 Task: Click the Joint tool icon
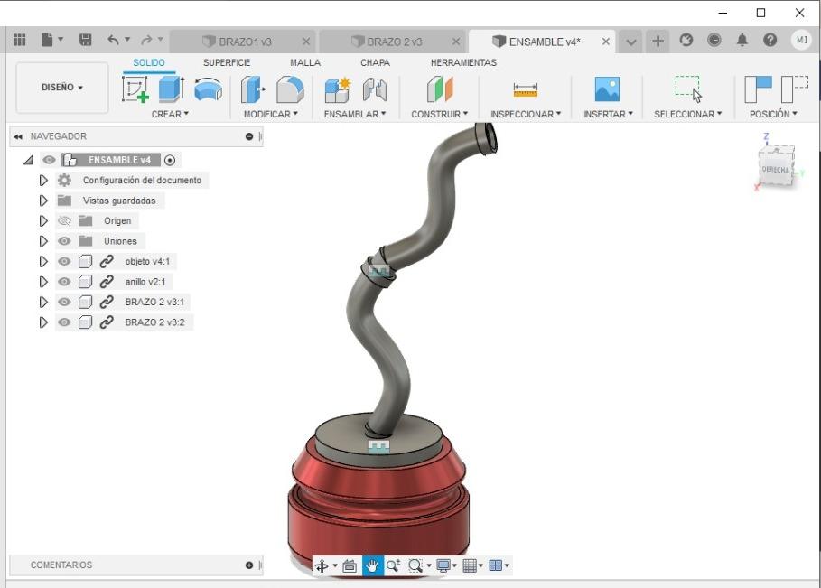click(x=375, y=89)
